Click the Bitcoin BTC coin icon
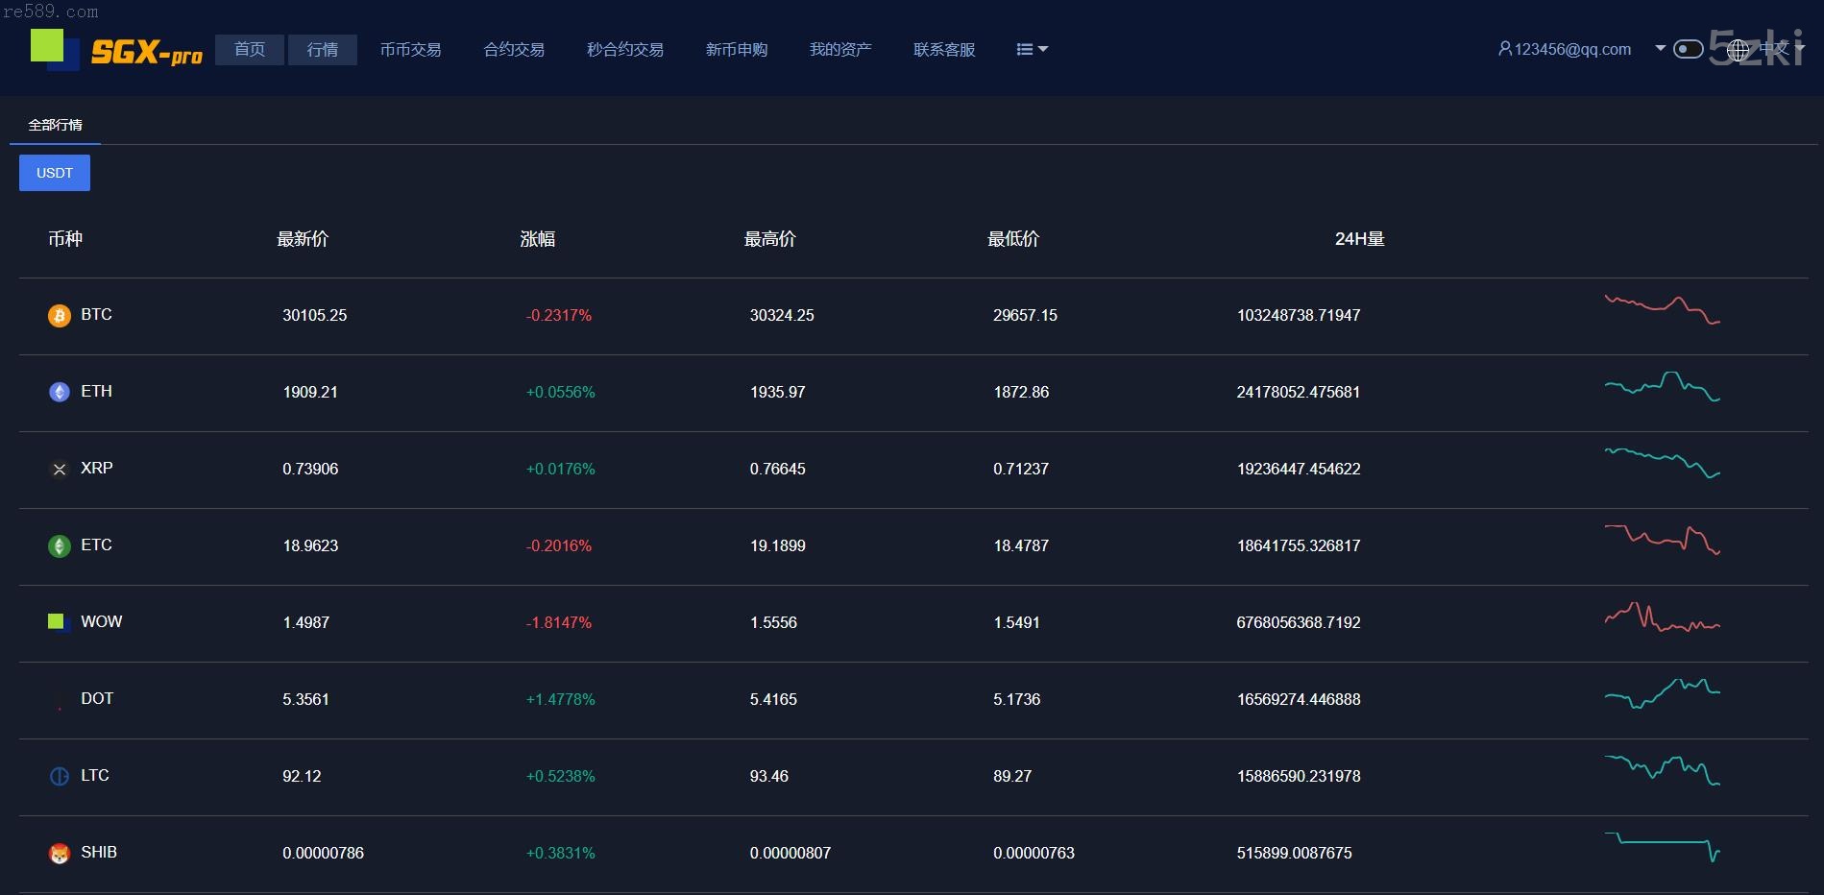Screen dimensions: 1824x895 (x=60, y=316)
